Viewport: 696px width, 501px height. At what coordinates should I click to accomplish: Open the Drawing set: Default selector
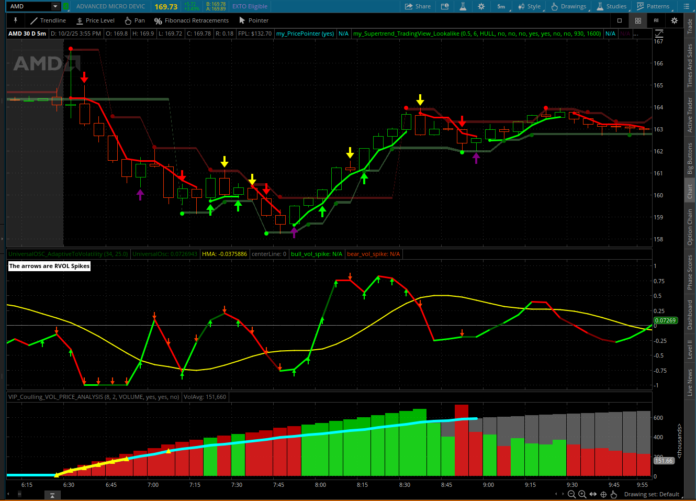652,494
